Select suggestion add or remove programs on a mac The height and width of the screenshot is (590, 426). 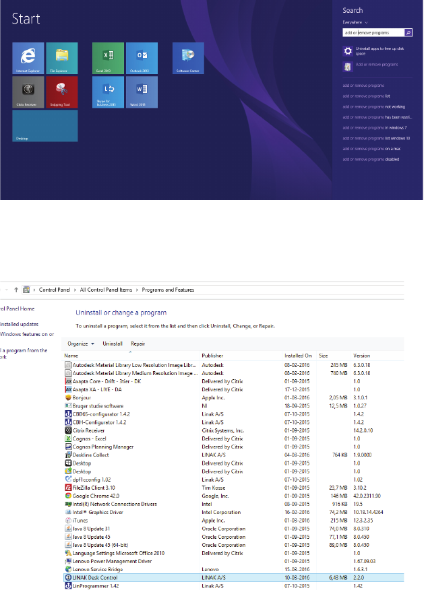(x=371, y=149)
